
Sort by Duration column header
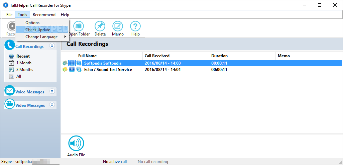point(242,56)
